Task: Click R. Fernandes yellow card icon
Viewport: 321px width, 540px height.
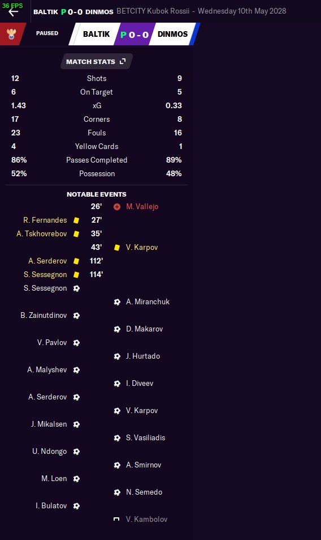Action: (76, 220)
